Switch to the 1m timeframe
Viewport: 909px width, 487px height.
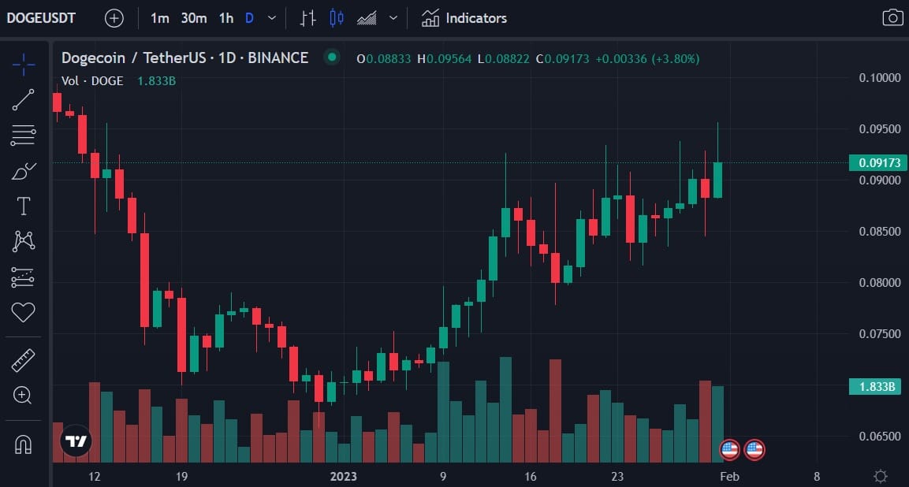pyautogui.click(x=159, y=18)
